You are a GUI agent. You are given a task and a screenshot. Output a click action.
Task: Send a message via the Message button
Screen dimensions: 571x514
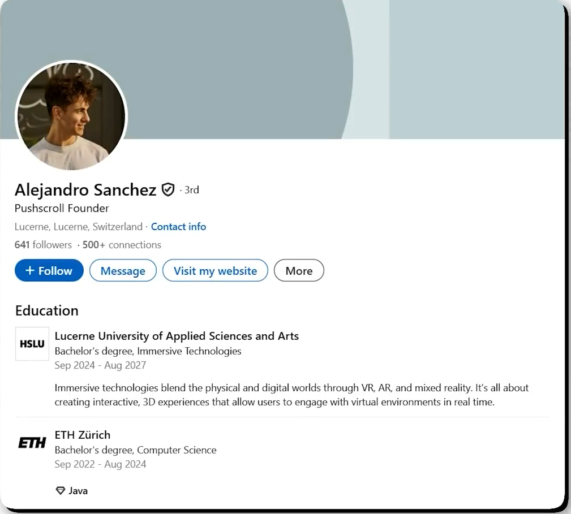123,271
